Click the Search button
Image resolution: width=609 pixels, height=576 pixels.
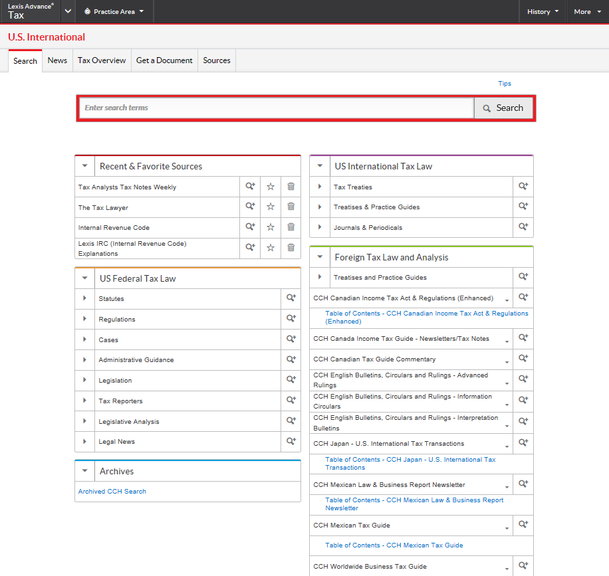[504, 108]
